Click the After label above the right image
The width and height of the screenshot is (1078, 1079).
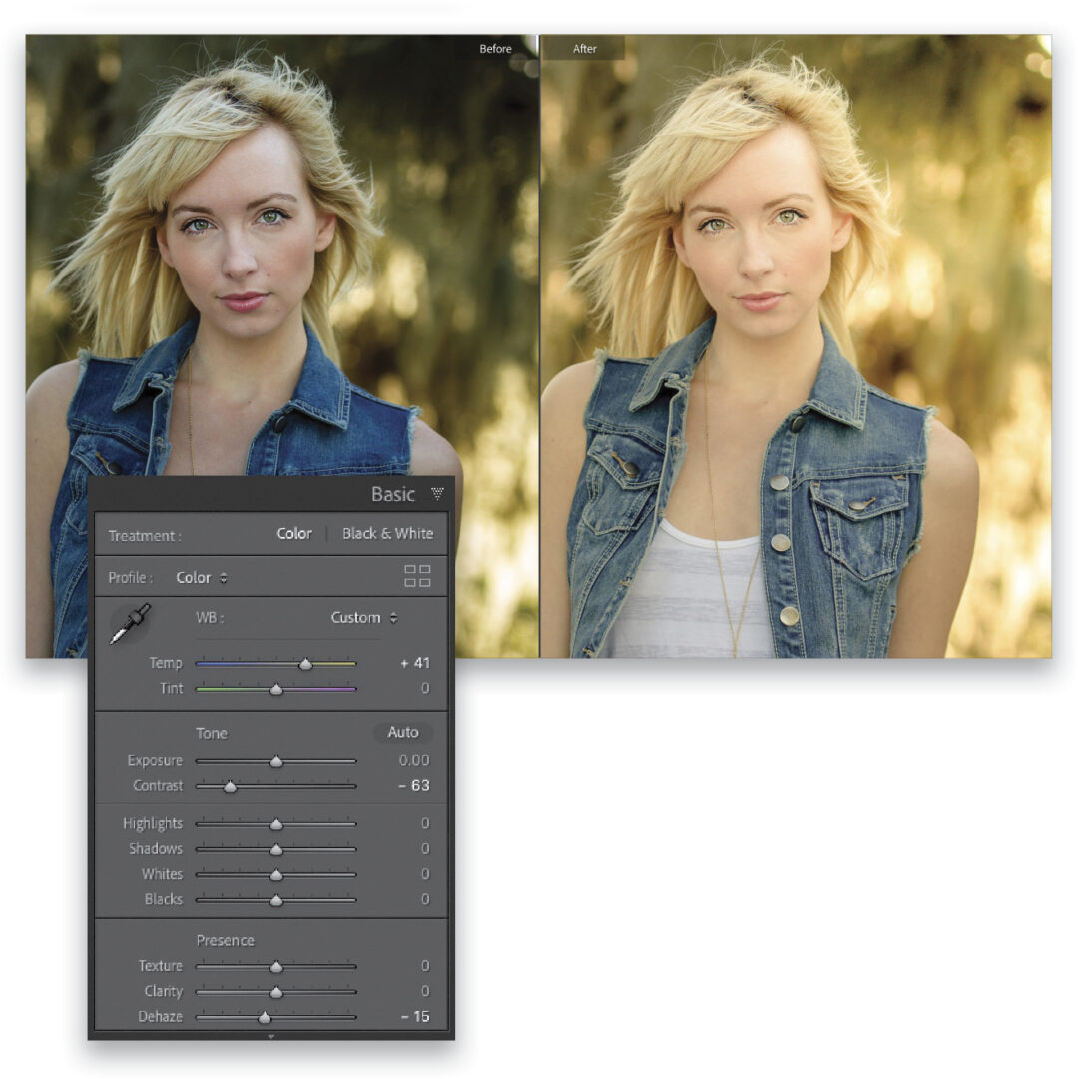pos(584,48)
